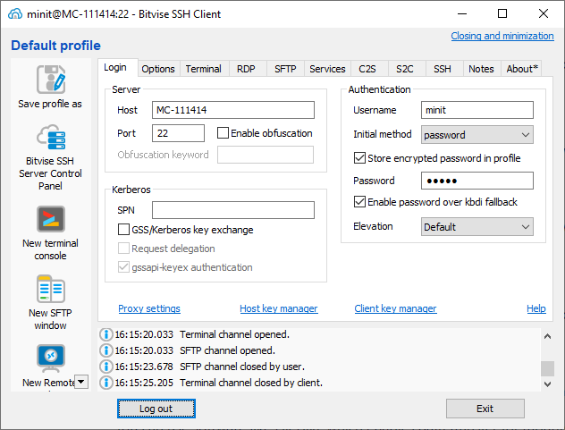Launch New terminal console icon
Viewport: 565px width, 430px height.
pos(51,219)
